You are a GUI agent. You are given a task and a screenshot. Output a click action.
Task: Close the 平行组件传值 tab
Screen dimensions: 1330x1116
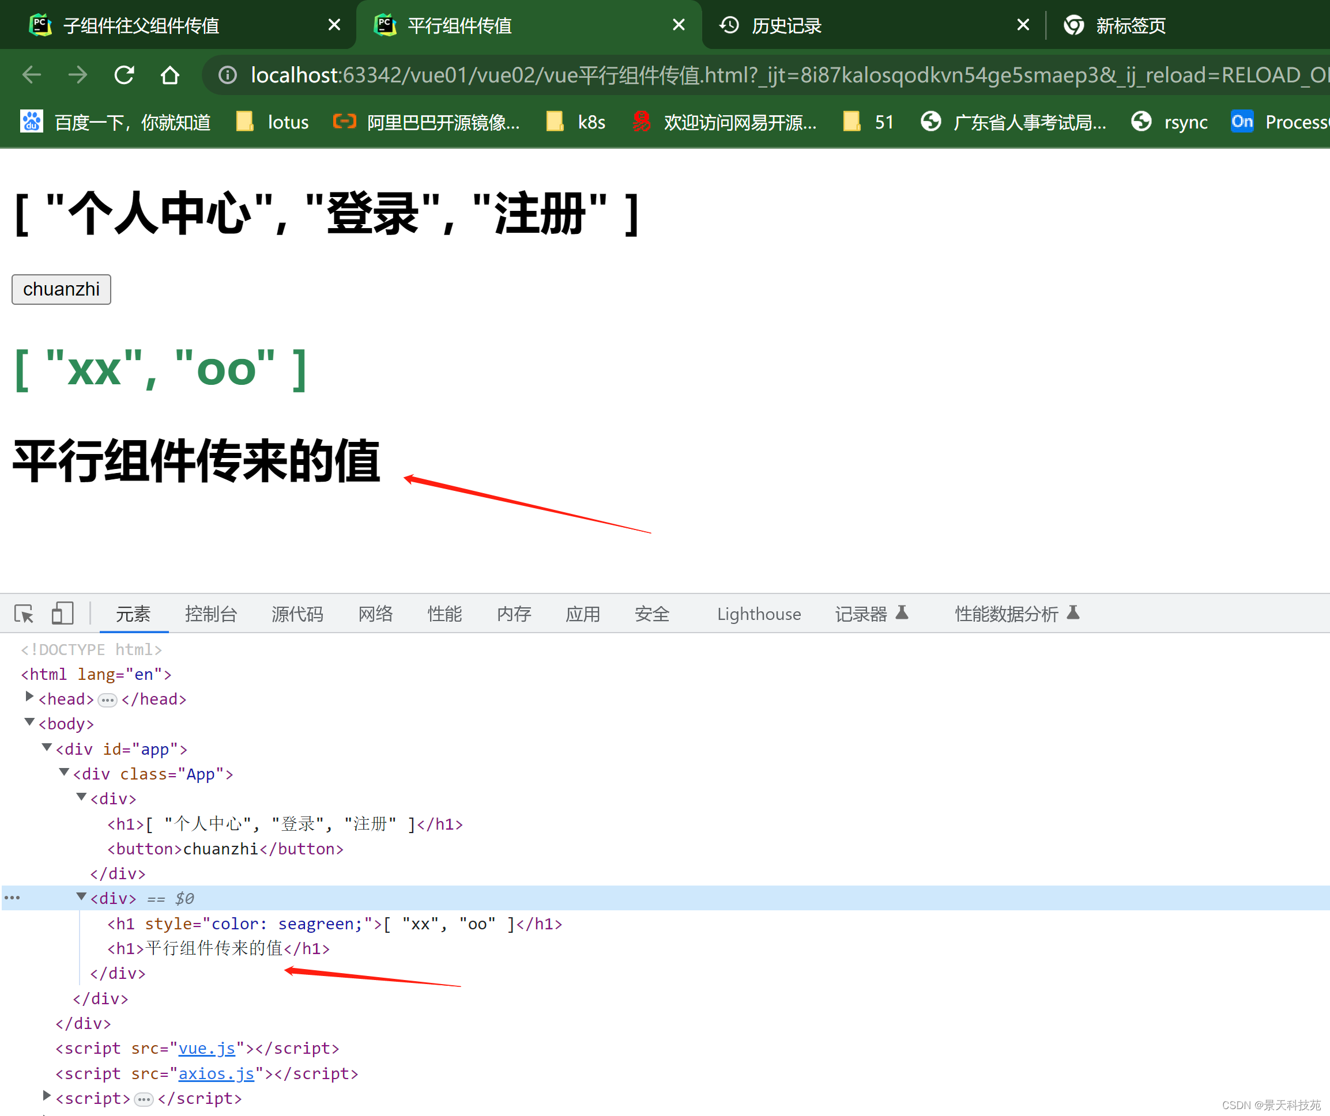pos(679,25)
